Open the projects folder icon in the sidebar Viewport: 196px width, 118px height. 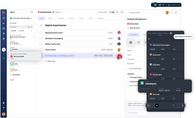tap(4, 23)
